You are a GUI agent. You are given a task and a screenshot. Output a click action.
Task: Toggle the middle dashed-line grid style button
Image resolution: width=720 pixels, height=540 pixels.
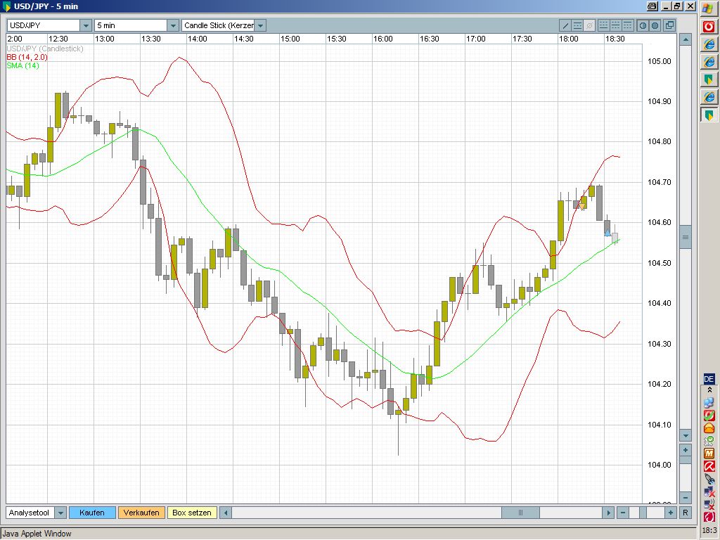(615, 26)
